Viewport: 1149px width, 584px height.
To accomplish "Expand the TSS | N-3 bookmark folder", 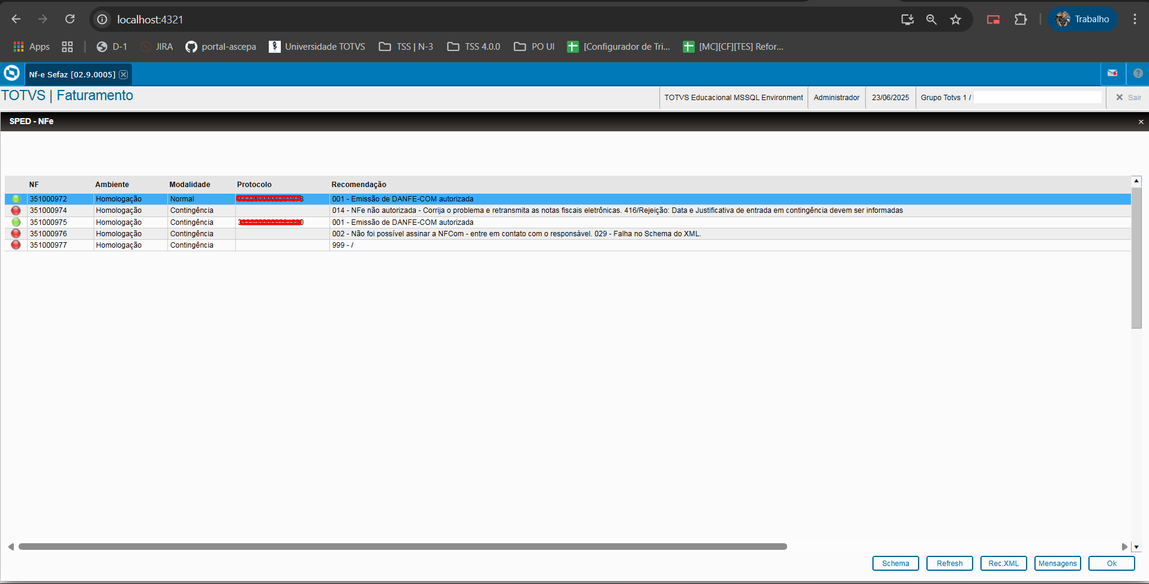I will [x=406, y=47].
